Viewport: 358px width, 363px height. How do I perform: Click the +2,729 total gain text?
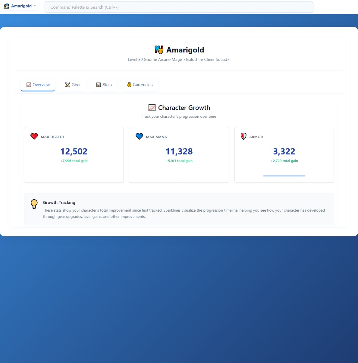click(284, 161)
